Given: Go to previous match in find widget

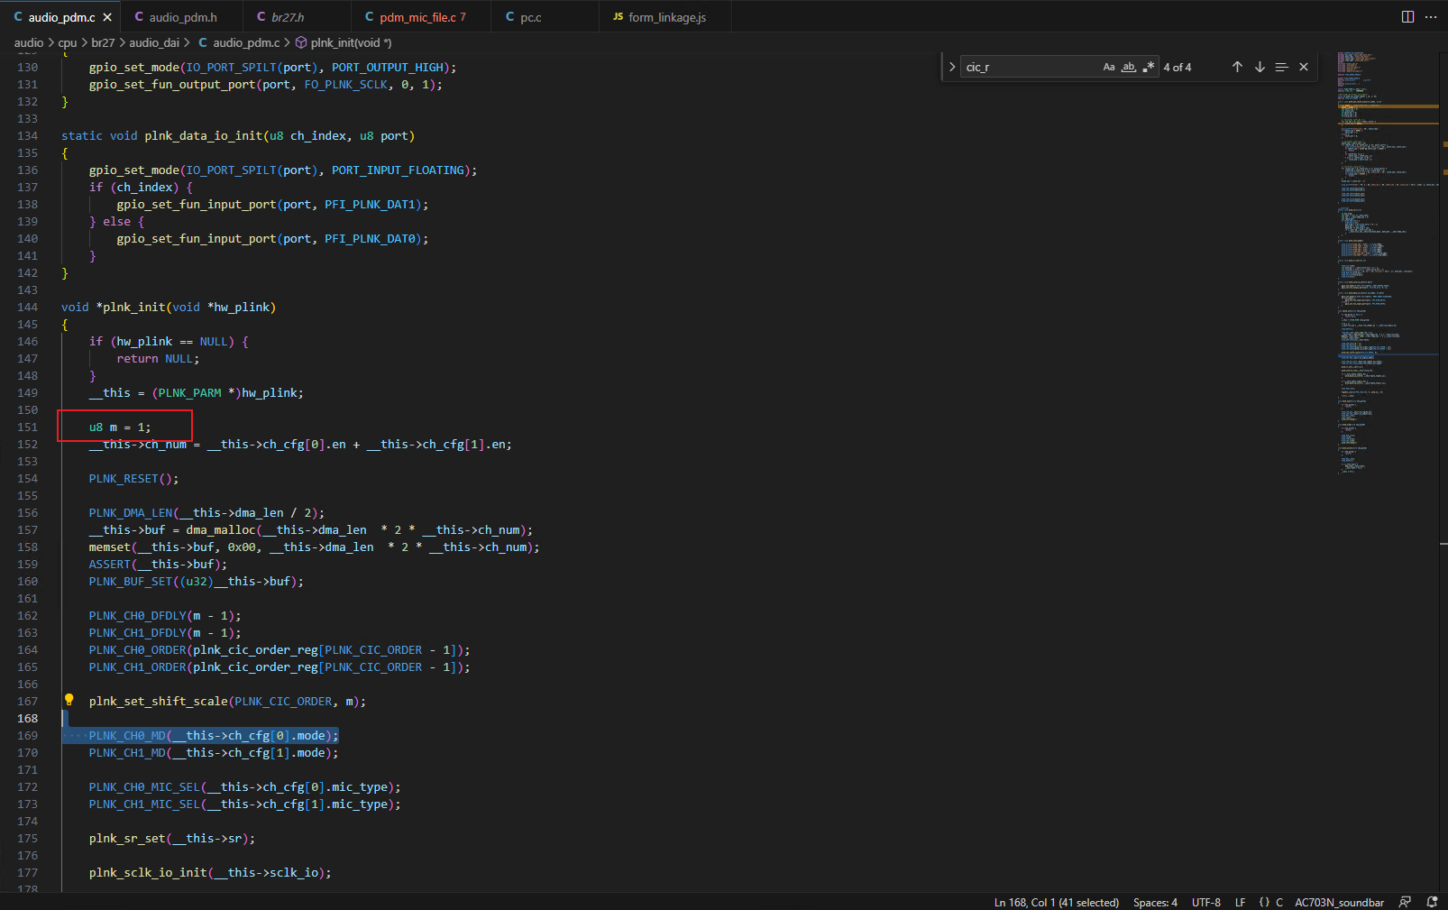Looking at the screenshot, I should 1237,67.
